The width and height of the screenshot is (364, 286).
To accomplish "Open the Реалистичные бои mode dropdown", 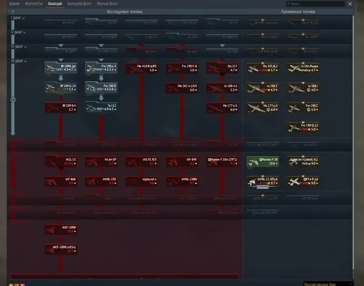I will [x=328, y=284].
